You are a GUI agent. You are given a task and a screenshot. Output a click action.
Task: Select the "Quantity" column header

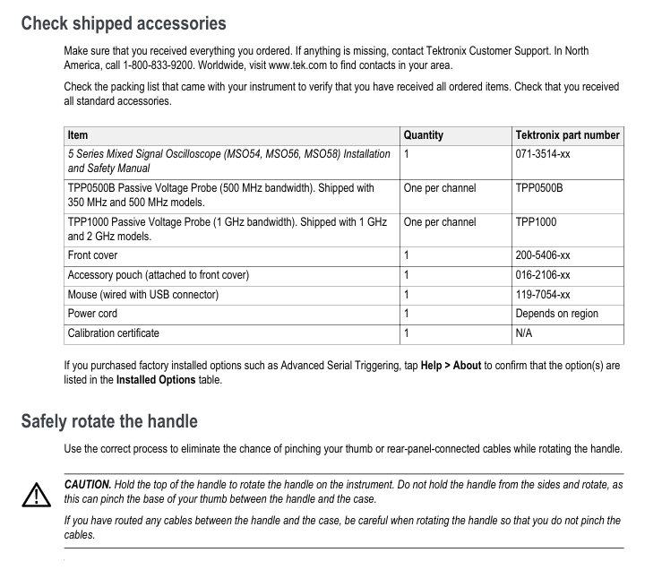(x=424, y=135)
